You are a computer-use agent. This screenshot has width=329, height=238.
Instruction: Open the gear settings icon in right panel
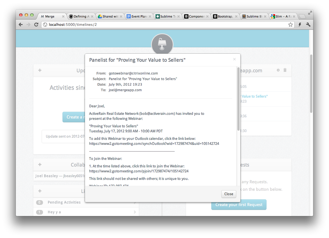pyautogui.click(x=278, y=70)
